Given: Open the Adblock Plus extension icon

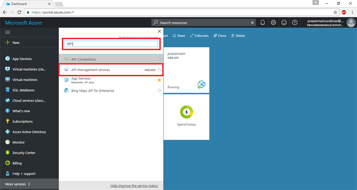Looking at the screenshot, I should (344, 12).
